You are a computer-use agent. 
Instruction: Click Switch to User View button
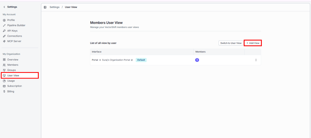click(x=231, y=43)
